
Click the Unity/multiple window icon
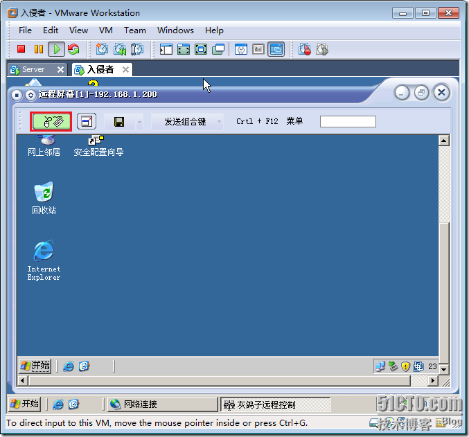pyautogui.click(x=218, y=49)
